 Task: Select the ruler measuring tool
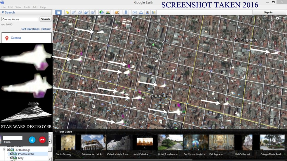click(x=125, y=12)
